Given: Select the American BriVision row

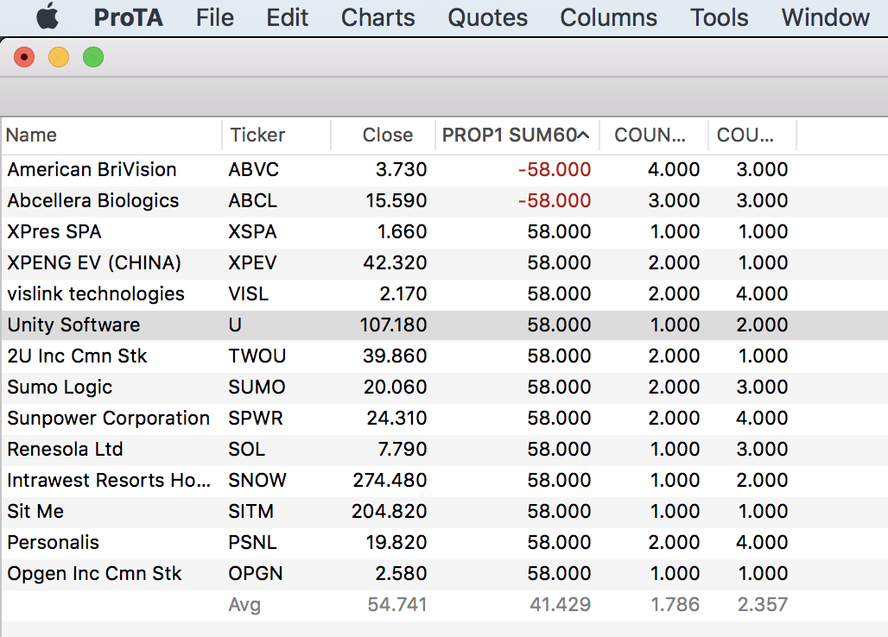Looking at the screenshot, I should pyautogui.click(x=92, y=170).
